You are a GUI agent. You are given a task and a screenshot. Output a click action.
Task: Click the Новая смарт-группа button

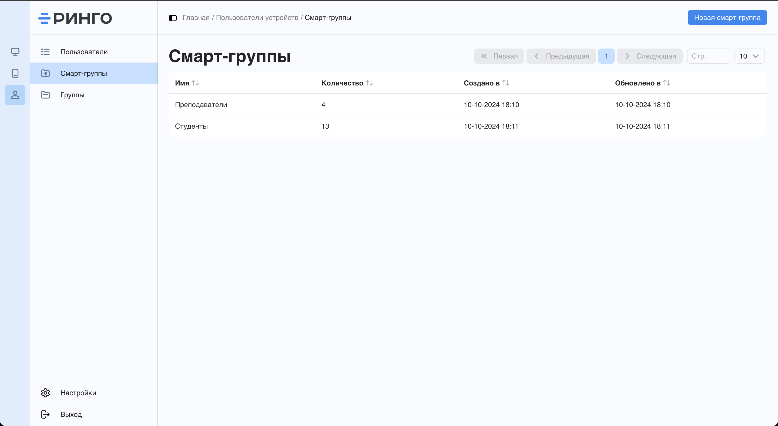tap(727, 17)
